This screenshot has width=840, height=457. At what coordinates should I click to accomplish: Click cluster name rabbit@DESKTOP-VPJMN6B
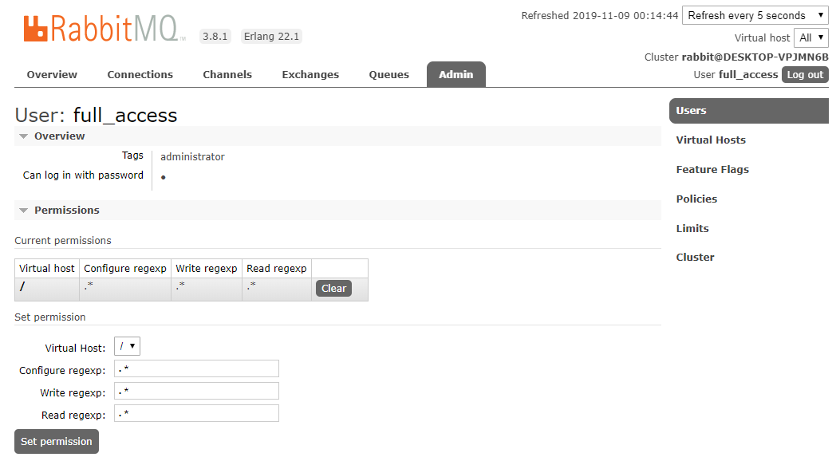click(x=755, y=57)
